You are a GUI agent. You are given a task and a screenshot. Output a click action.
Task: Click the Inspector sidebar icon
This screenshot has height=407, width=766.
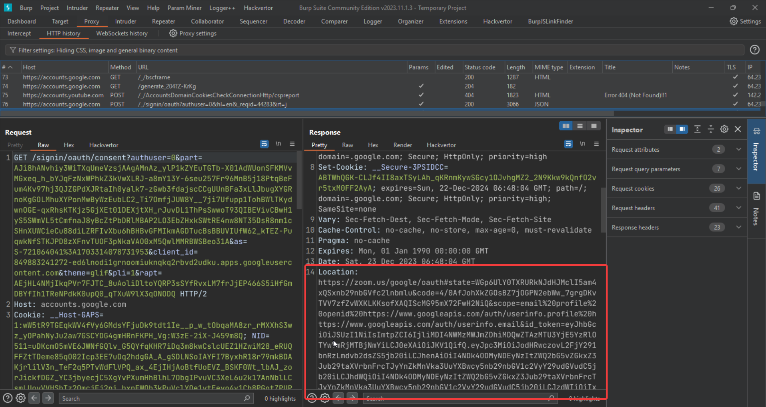click(756, 131)
